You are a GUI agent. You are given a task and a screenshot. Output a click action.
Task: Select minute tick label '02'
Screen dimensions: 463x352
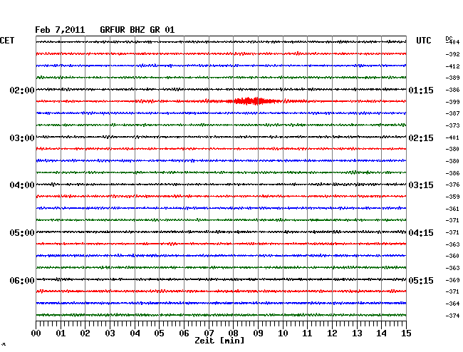[x=85, y=333]
